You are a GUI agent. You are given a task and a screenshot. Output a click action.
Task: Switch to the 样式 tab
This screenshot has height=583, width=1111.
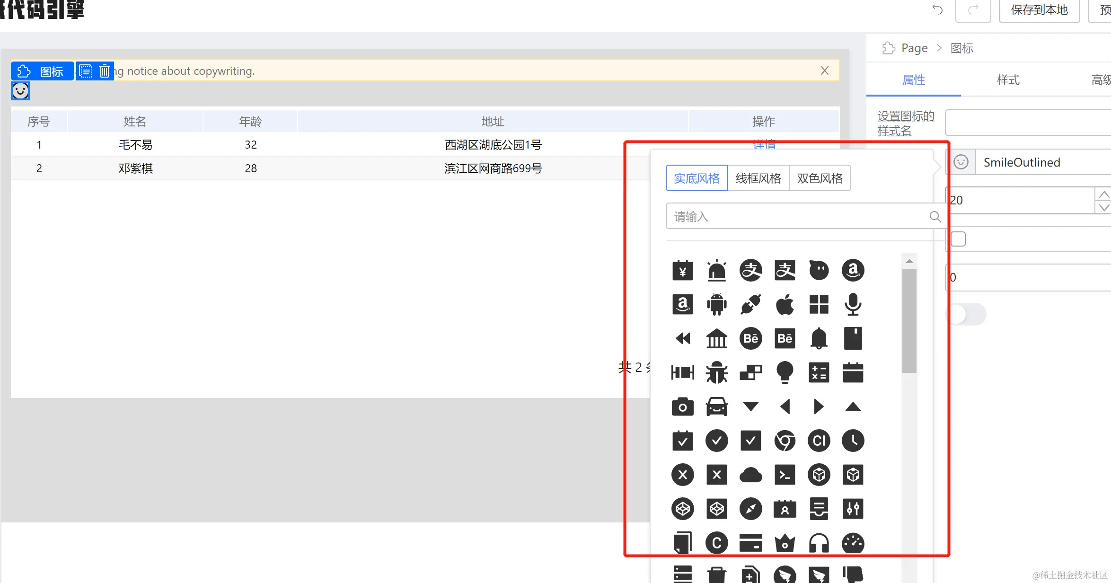[x=1007, y=80]
